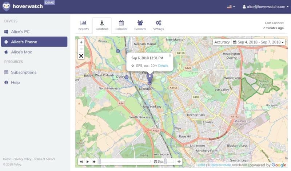
Task: Toggle the Accuracy button
Action: point(222,42)
